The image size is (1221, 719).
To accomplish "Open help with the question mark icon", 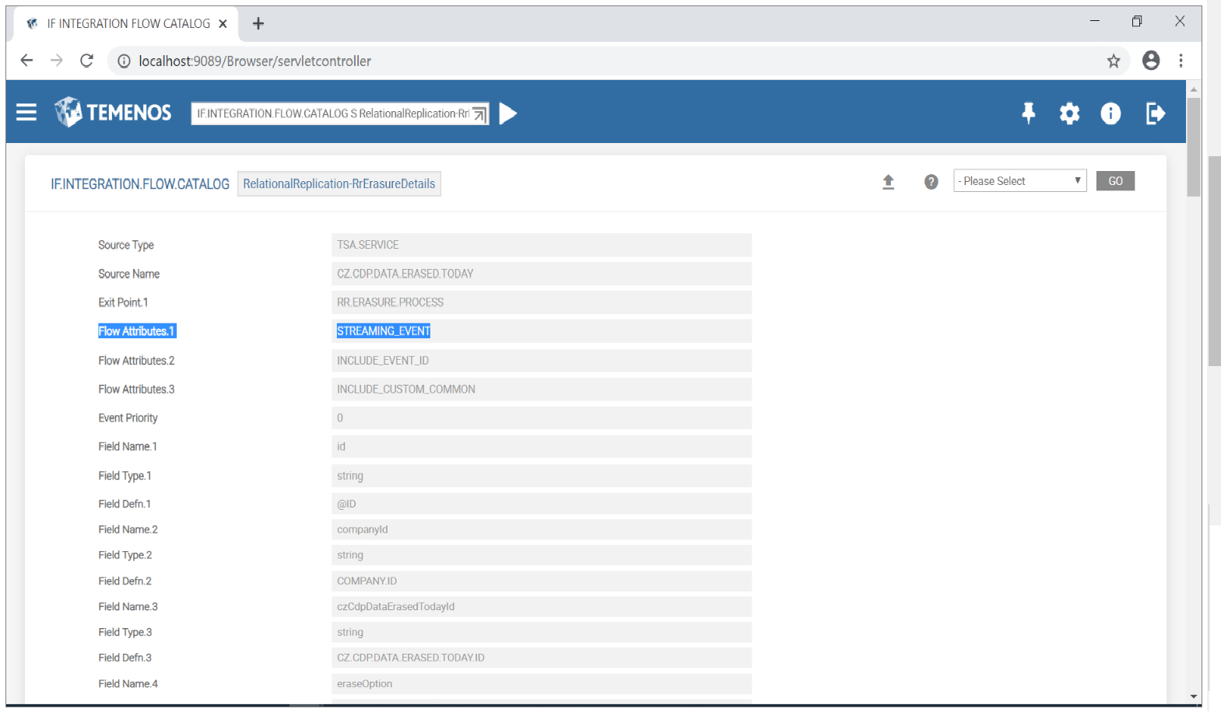I will click(931, 182).
